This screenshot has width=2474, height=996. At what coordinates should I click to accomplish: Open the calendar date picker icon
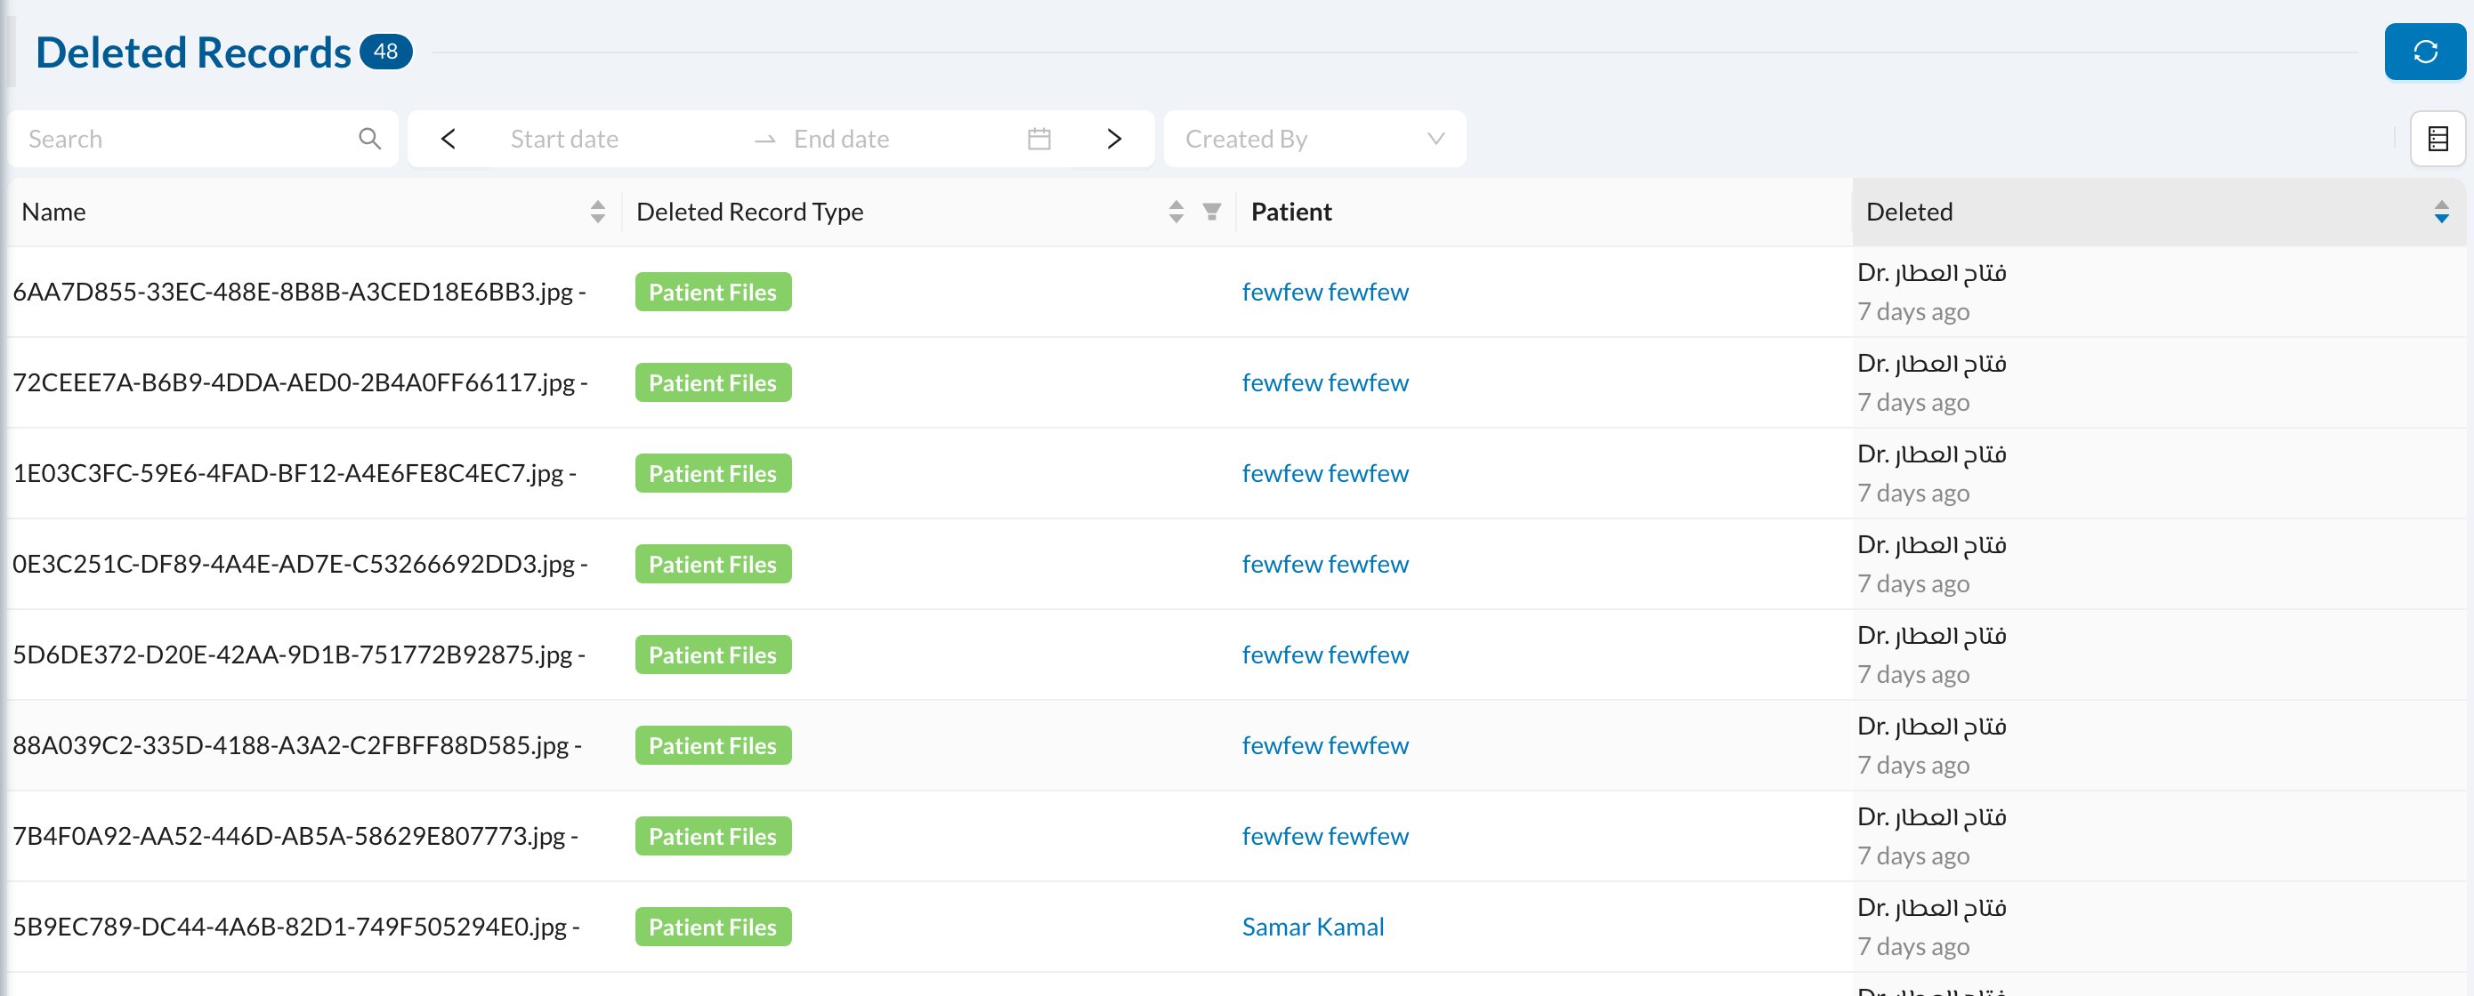tap(1039, 139)
